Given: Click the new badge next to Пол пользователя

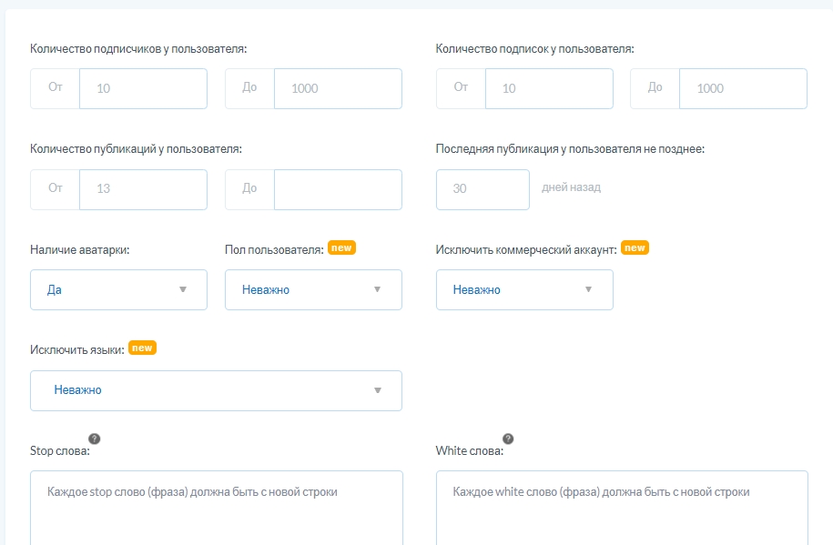Looking at the screenshot, I should (341, 247).
